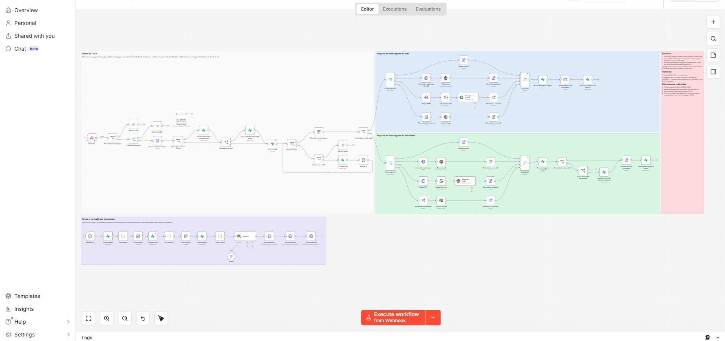The image size is (725, 341).
Task: Select the 'Converte o audio para Base64' node
Action: coord(426,78)
